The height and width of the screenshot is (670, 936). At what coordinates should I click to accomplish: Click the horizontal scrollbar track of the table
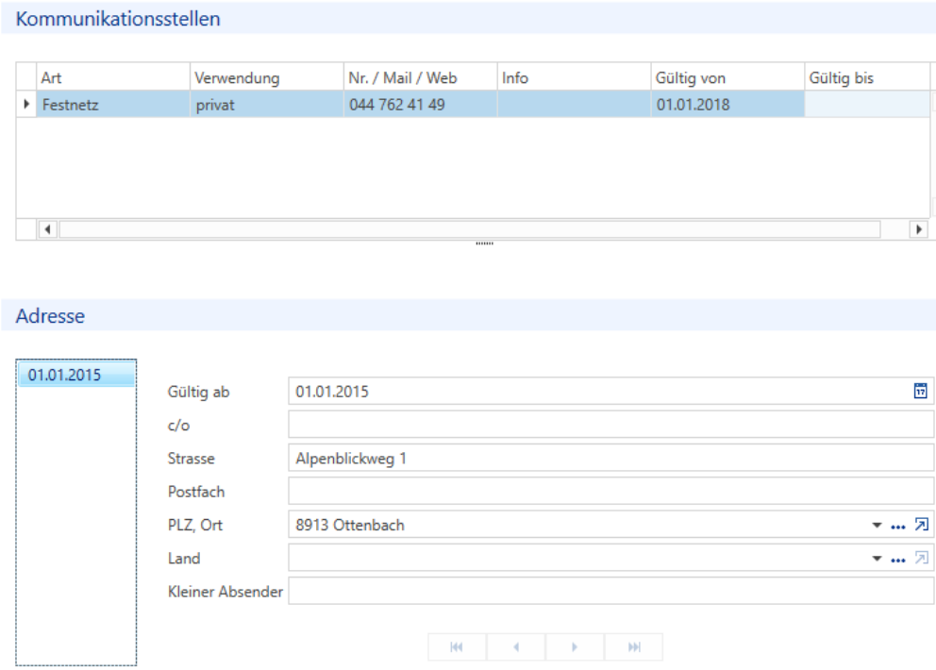click(x=470, y=229)
